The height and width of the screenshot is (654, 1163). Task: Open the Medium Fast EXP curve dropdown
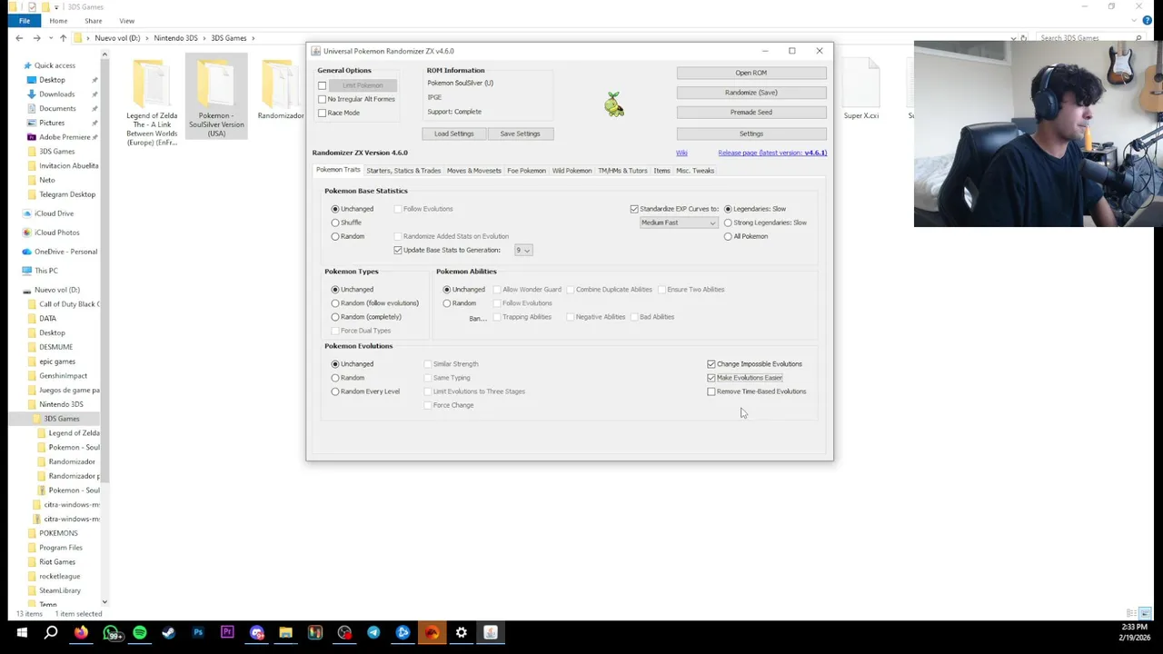pos(679,223)
